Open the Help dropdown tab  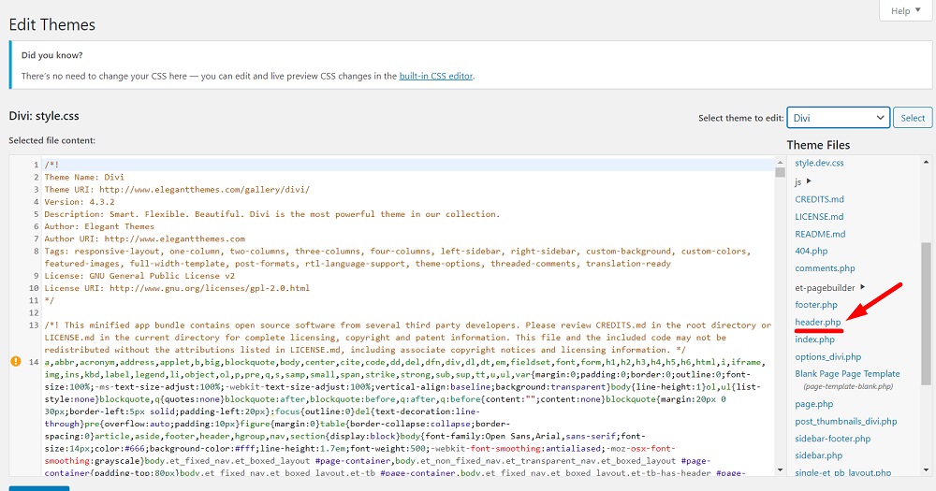point(905,10)
